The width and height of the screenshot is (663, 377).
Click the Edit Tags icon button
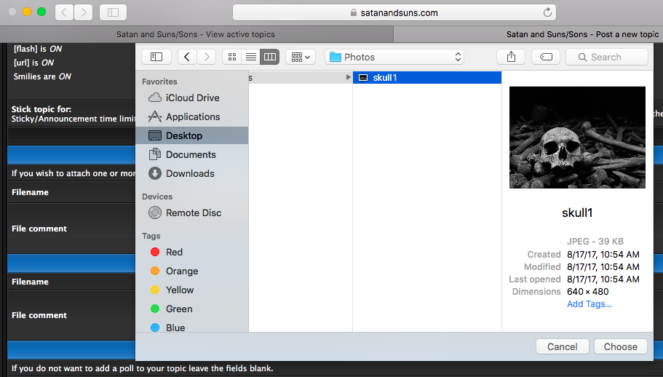pyautogui.click(x=546, y=57)
